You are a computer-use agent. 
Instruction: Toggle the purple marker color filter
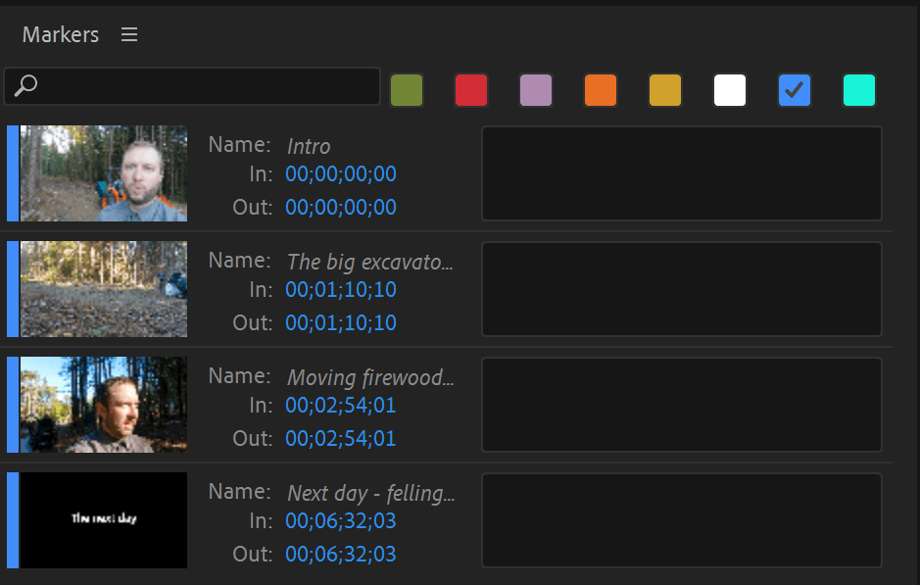point(536,90)
